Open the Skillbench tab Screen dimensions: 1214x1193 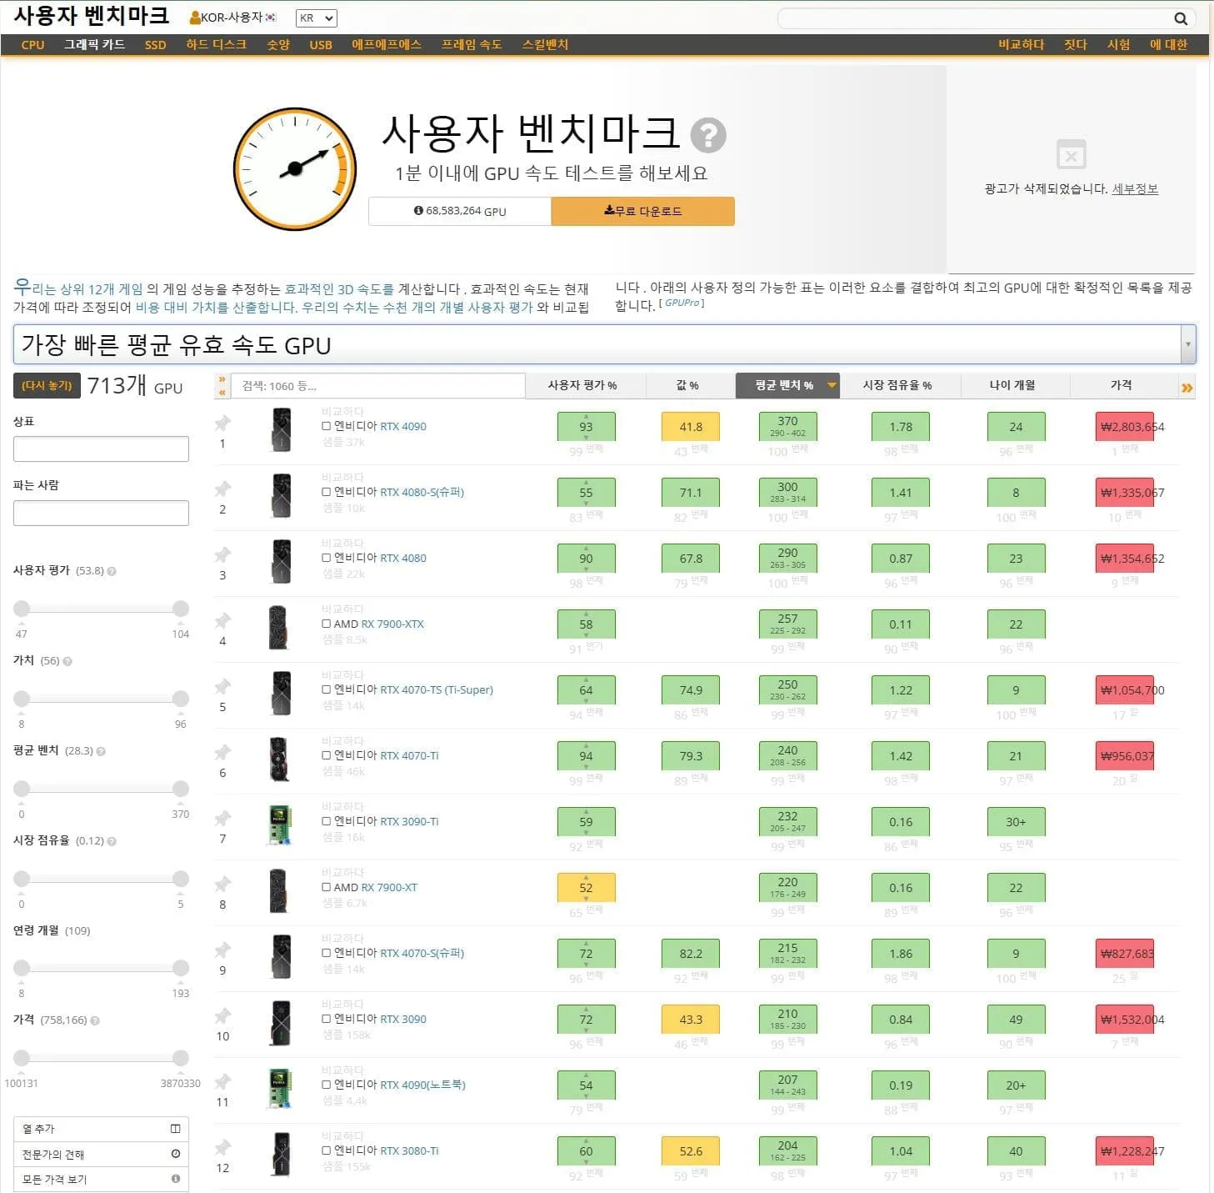pos(545,45)
